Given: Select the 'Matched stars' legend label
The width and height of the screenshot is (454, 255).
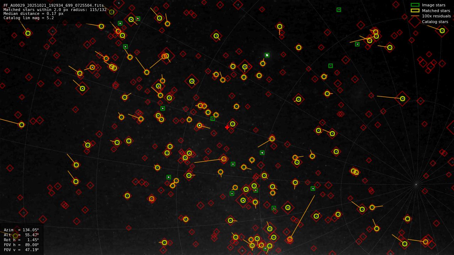Looking at the screenshot, I should coord(436,11).
